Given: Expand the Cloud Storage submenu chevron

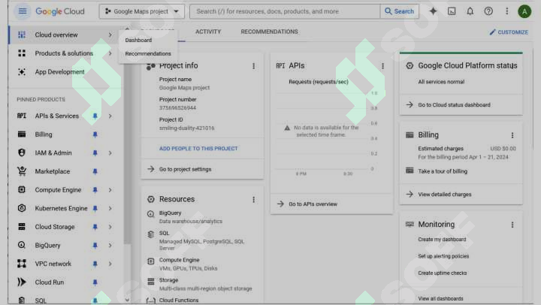Looking at the screenshot, I should (110, 227).
